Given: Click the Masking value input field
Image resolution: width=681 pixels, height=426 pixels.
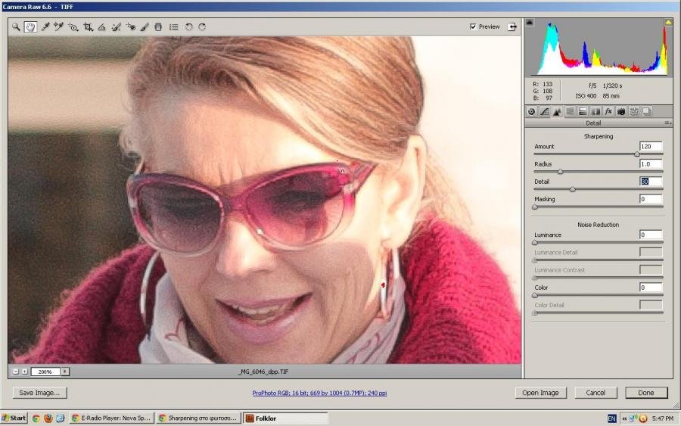Looking at the screenshot, I should [650, 199].
